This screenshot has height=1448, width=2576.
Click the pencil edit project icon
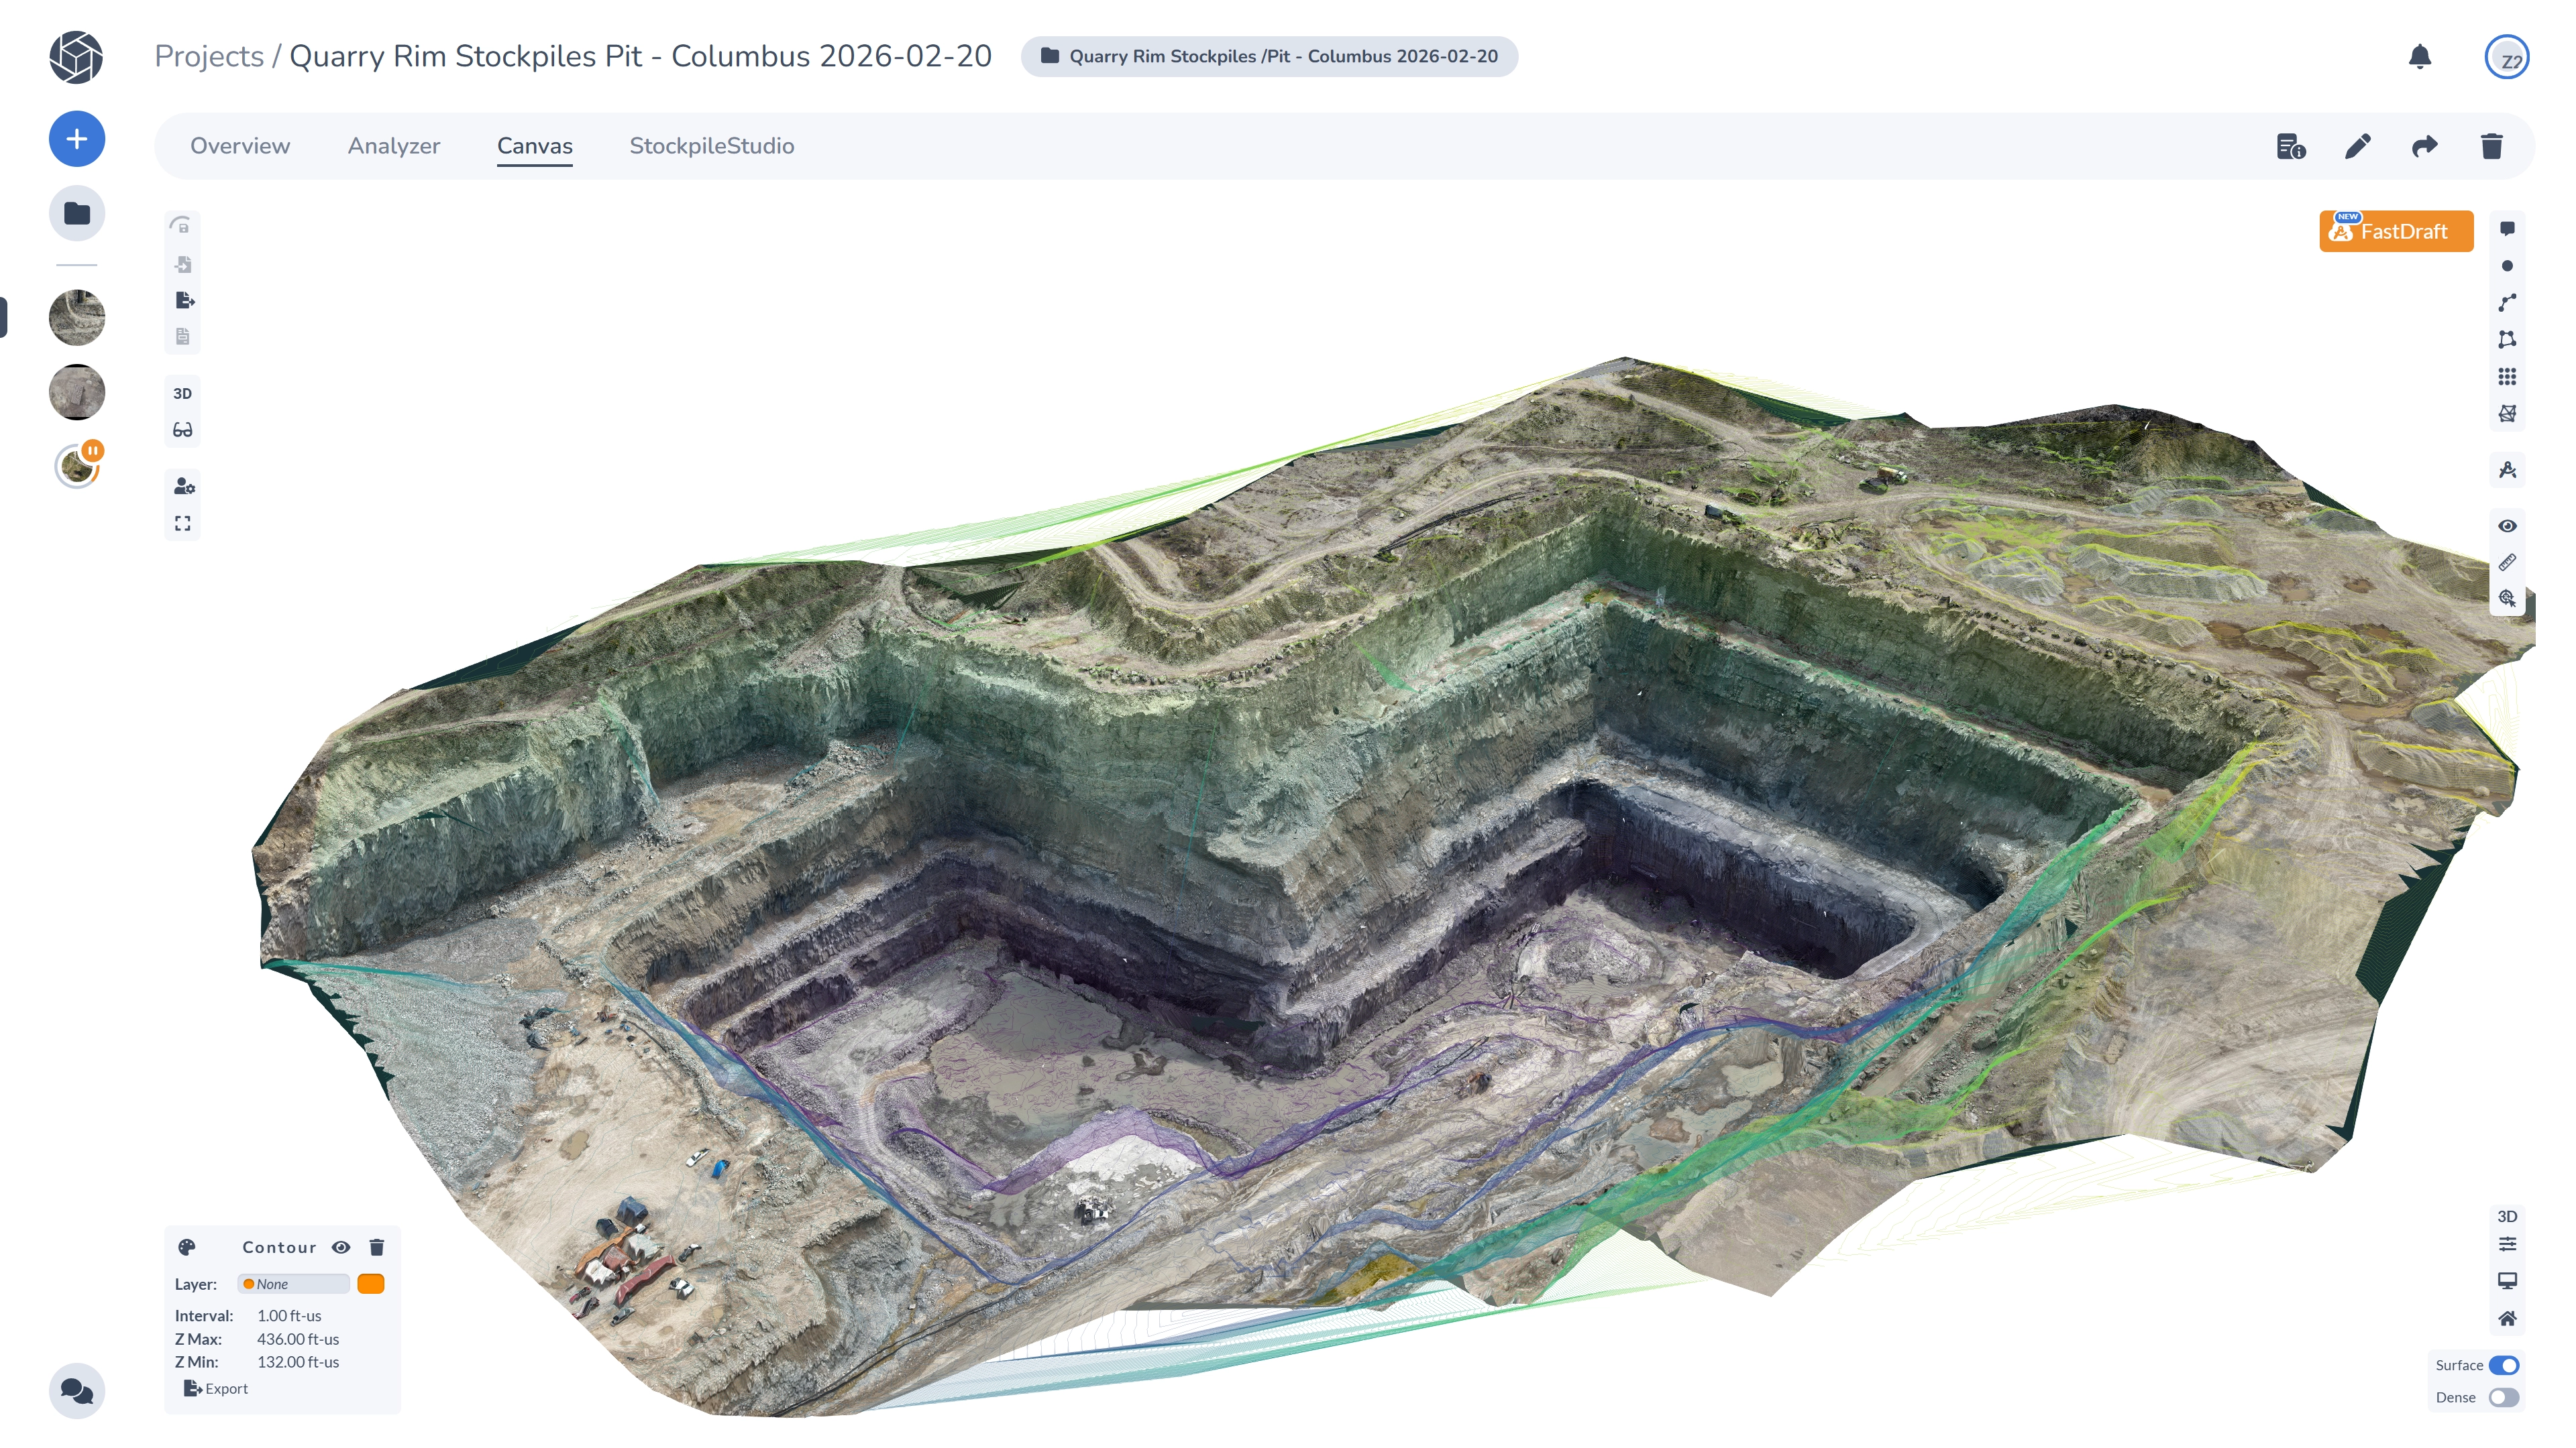tap(2357, 147)
